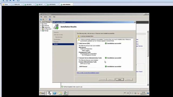The height and width of the screenshot is (97, 173).
Task: Close the LAB-W7 tab
Action: (x=45, y=4)
